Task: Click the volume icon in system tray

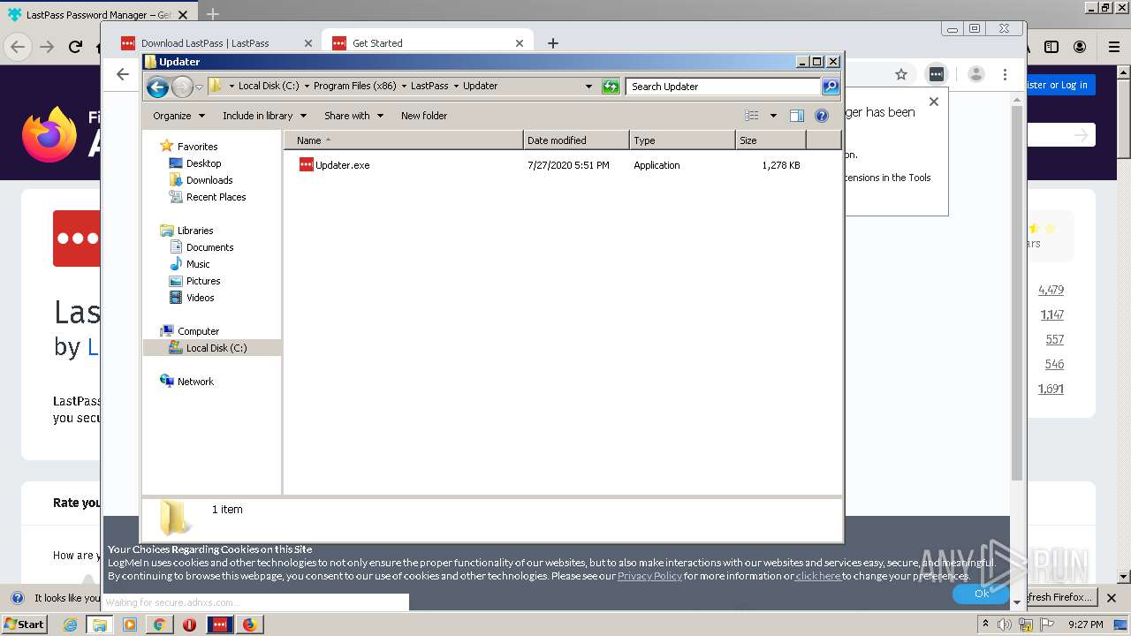Action: (x=1005, y=625)
